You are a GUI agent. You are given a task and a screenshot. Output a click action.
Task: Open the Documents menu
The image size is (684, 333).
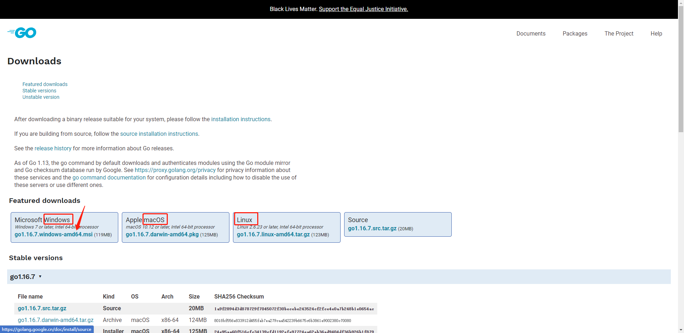point(531,33)
